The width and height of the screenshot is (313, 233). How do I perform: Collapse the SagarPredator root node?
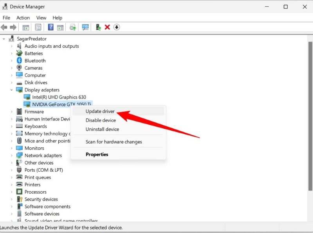pos(4,39)
